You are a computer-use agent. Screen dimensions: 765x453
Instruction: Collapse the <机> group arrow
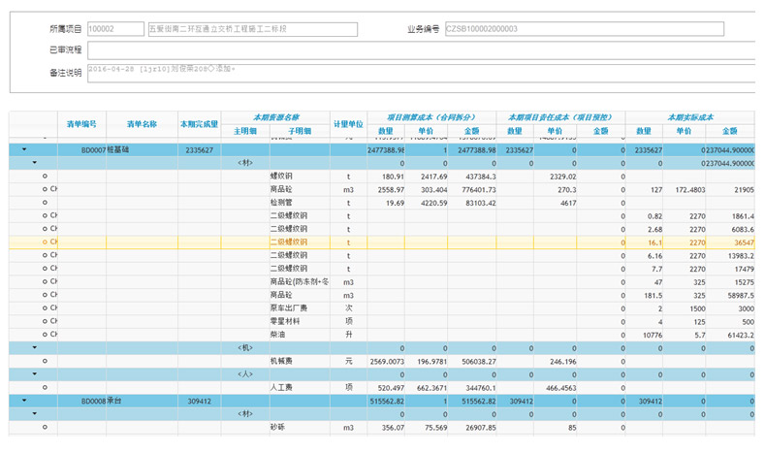(34, 347)
